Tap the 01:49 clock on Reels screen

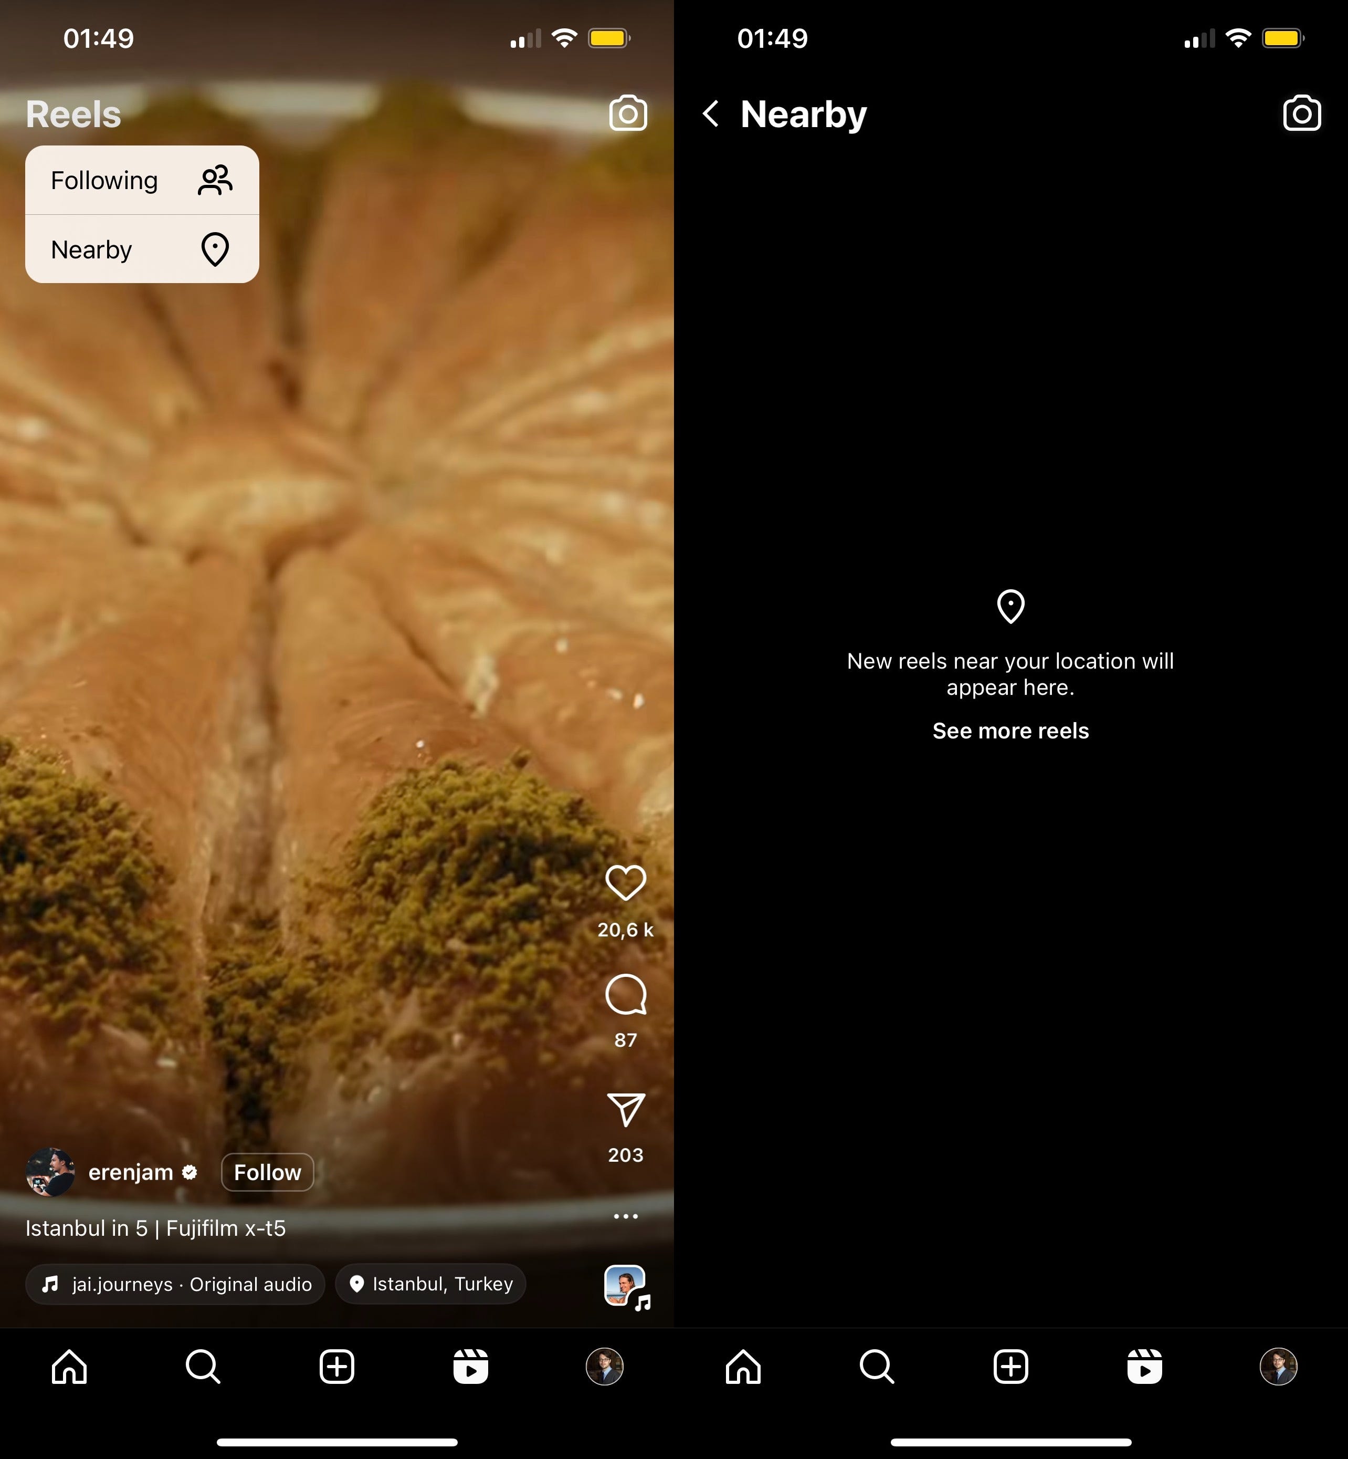[x=99, y=38]
